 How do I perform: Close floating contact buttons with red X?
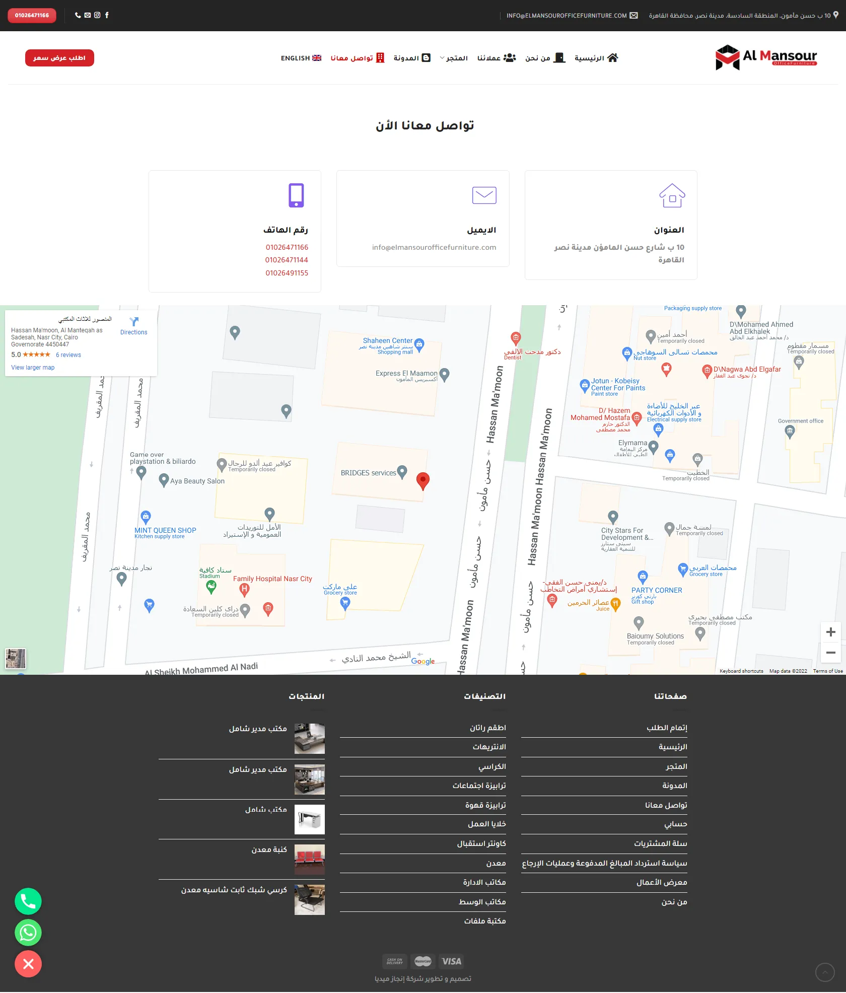[x=28, y=964]
